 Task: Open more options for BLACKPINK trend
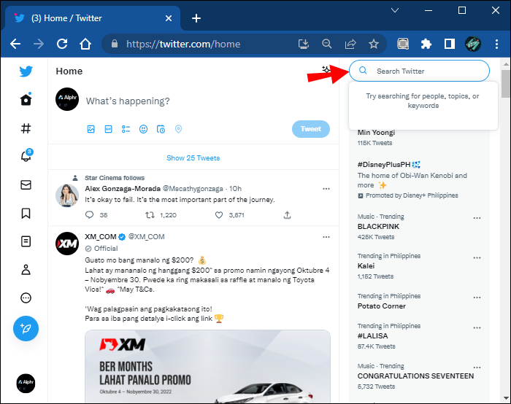(x=477, y=218)
